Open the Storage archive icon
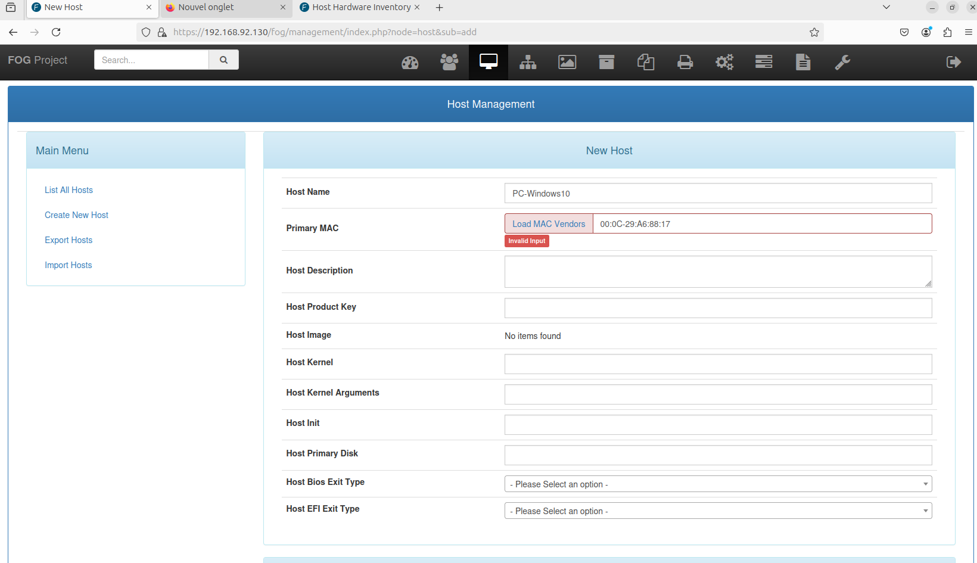The width and height of the screenshot is (977, 563). (606, 62)
